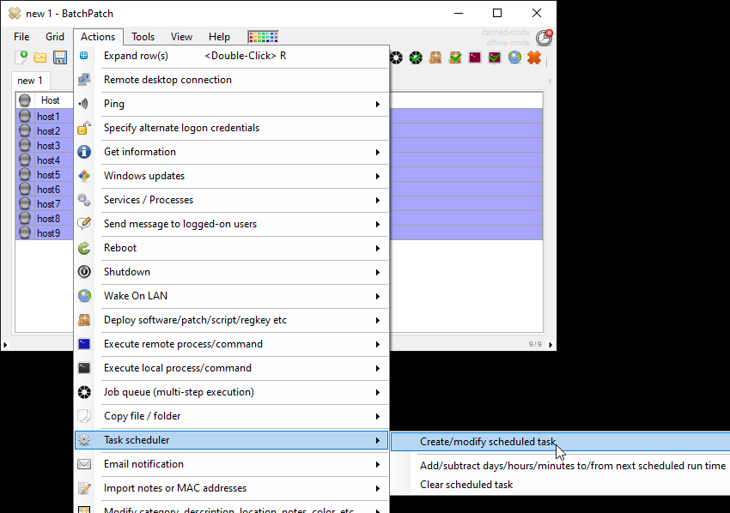The width and height of the screenshot is (730, 513).
Task: Open the color palette grid in menu bar
Action: click(263, 37)
